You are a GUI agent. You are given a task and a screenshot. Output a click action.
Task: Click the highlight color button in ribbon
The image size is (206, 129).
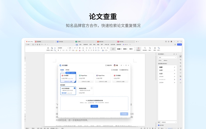click(x=76, y=50)
